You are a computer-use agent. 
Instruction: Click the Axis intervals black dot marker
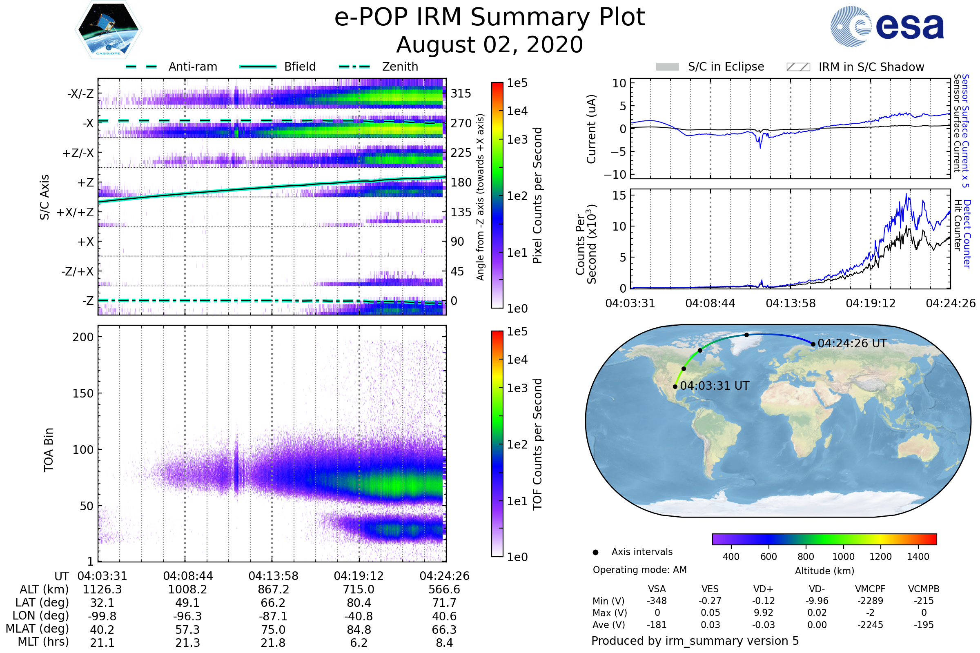(x=595, y=552)
